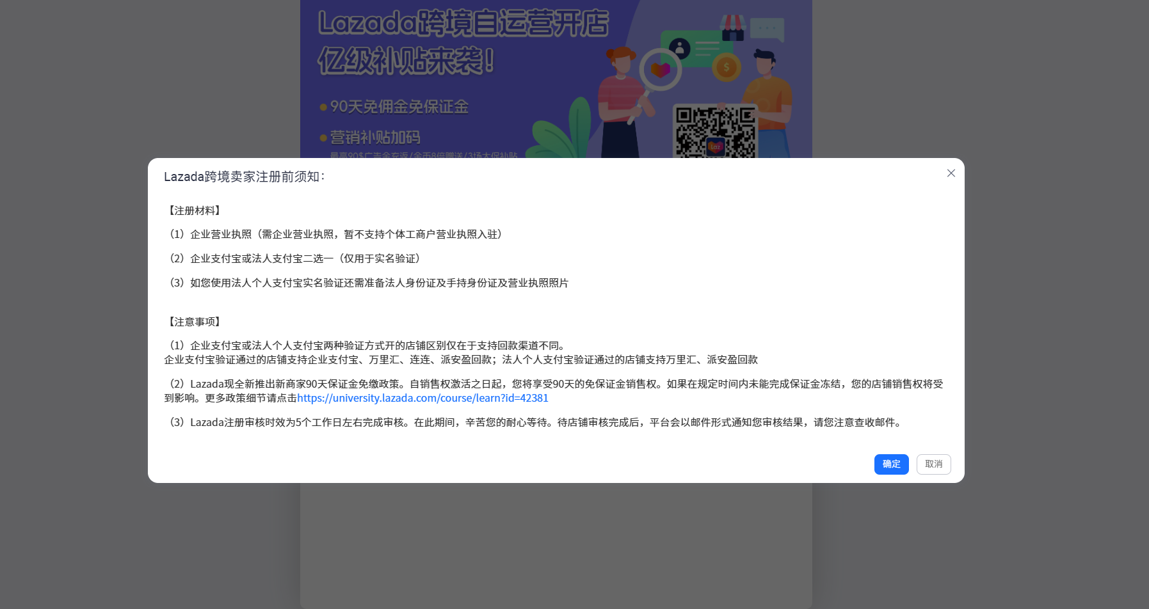This screenshot has width=1149, height=609.
Task: Click the line about 法人身份证及手持身份证
Action: click(367, 283)
